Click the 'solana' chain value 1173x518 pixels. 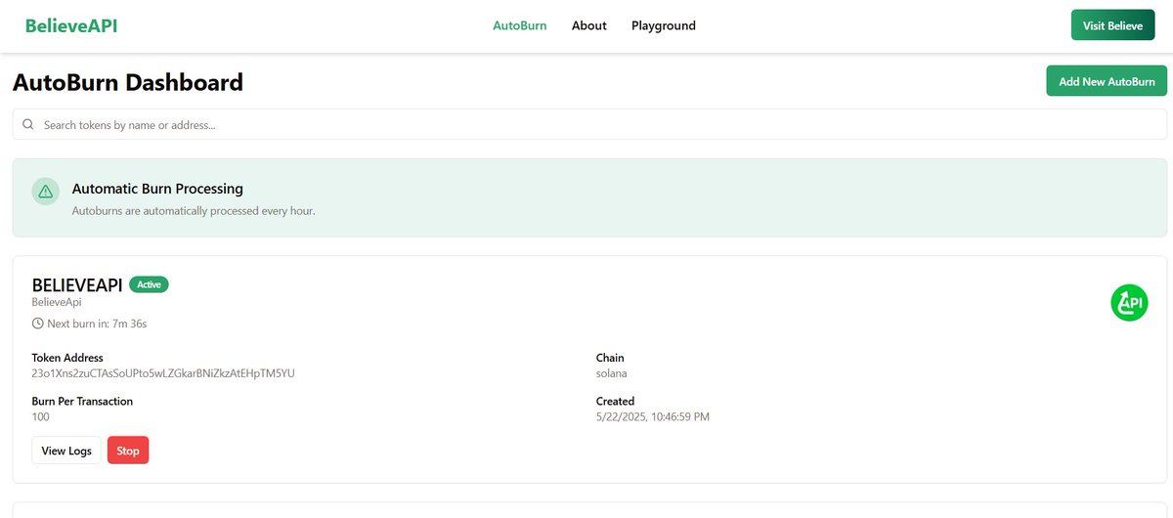coord(612,373)
